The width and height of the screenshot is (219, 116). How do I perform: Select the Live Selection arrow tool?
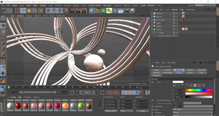click(17, 10)
